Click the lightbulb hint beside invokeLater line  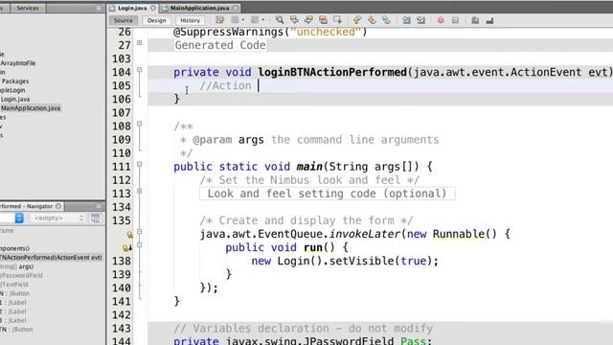tap(129, 235)
